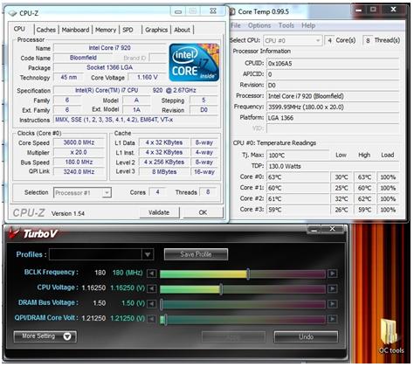The image size is (414, 367).
Task: Open the TurboV Profiles dropdown
Action: coord(148,254)
